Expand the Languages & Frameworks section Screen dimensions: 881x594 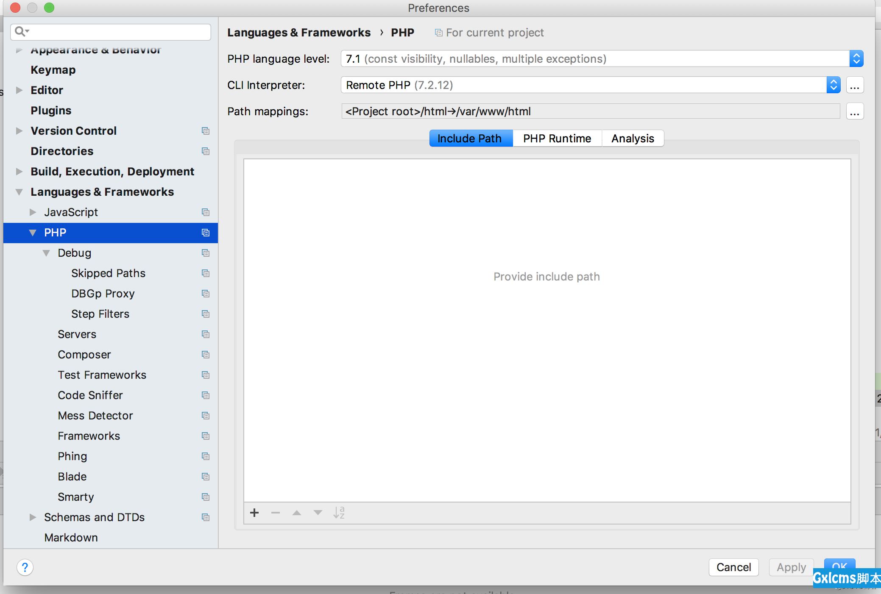(19, 192)
